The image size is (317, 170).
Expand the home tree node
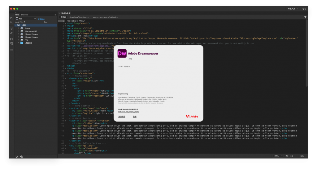click(18, 28)
